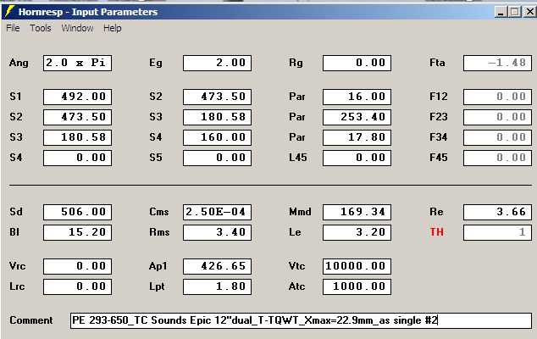
Task: Select the Rg input field
Action: [357, 63]
